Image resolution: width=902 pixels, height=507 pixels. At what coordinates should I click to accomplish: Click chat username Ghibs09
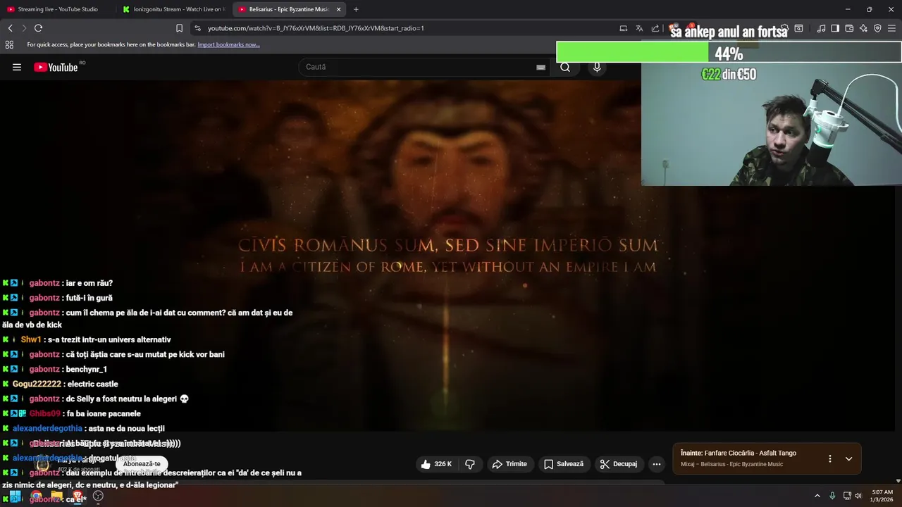tap(44, 413)
